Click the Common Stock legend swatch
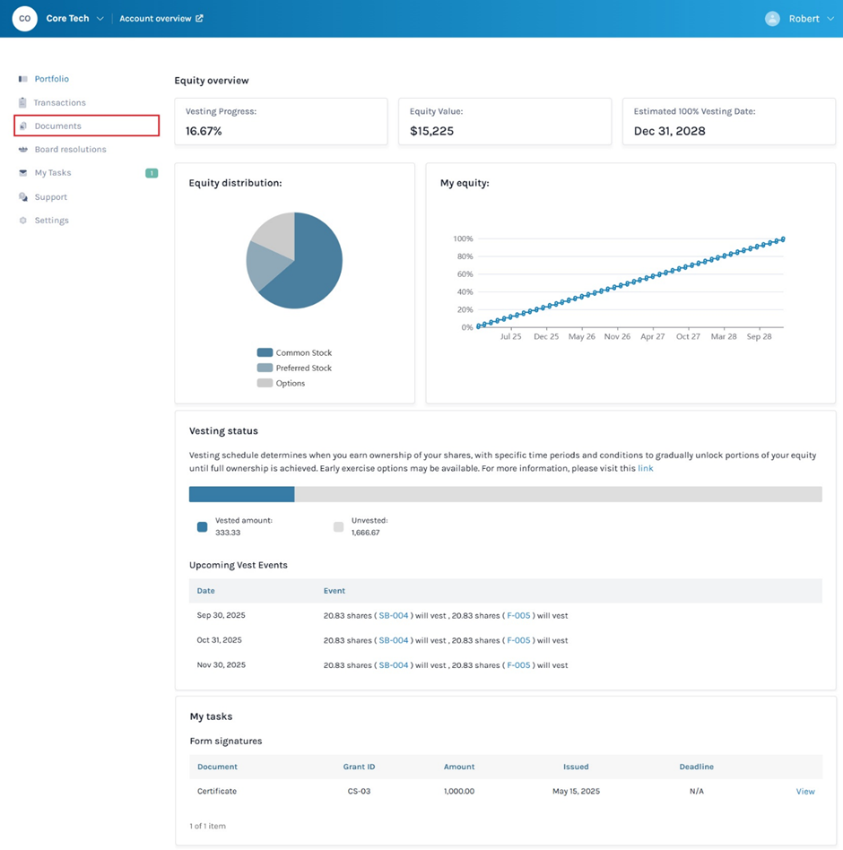The width and height of the screenshot is (843, 850). pyautogui.click(x=265, y=353)
